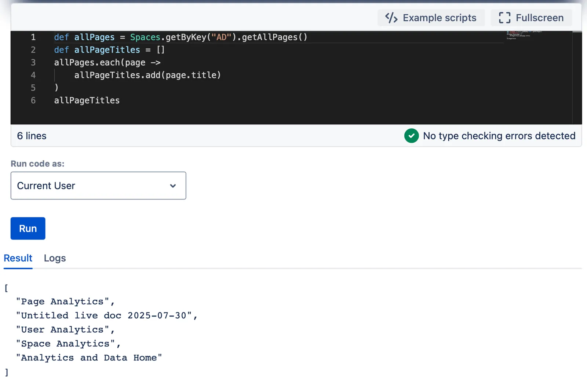Viewport: 587px width, 381px height.
Task: Switch to the Logs tab
Action: [55, 258]
